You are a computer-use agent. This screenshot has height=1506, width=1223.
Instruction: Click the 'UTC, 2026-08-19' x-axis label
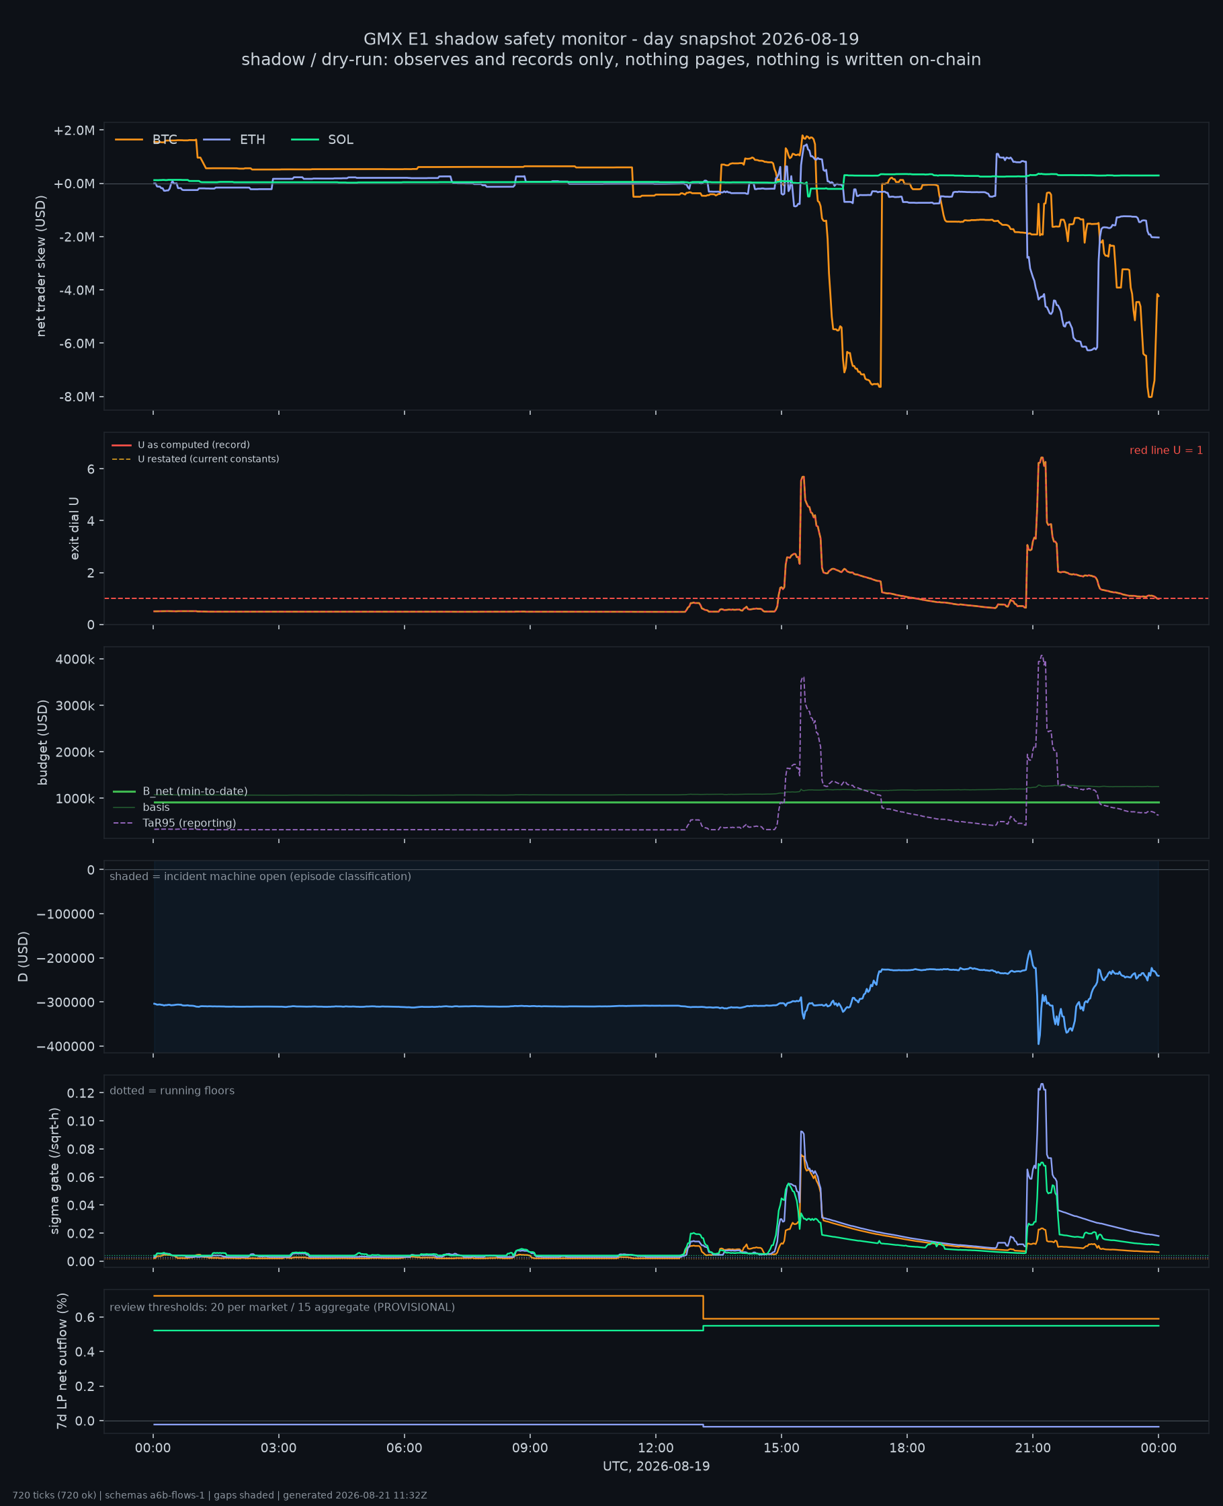656,1466
